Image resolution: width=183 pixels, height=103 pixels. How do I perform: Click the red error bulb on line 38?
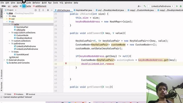coord(66,64)
